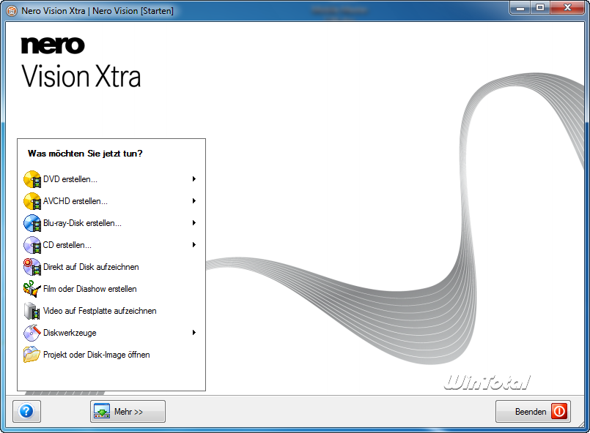Expand the AVCHD erstellen submenu arrow
This screenshot has width=590, height=433.
pos(194,201)
